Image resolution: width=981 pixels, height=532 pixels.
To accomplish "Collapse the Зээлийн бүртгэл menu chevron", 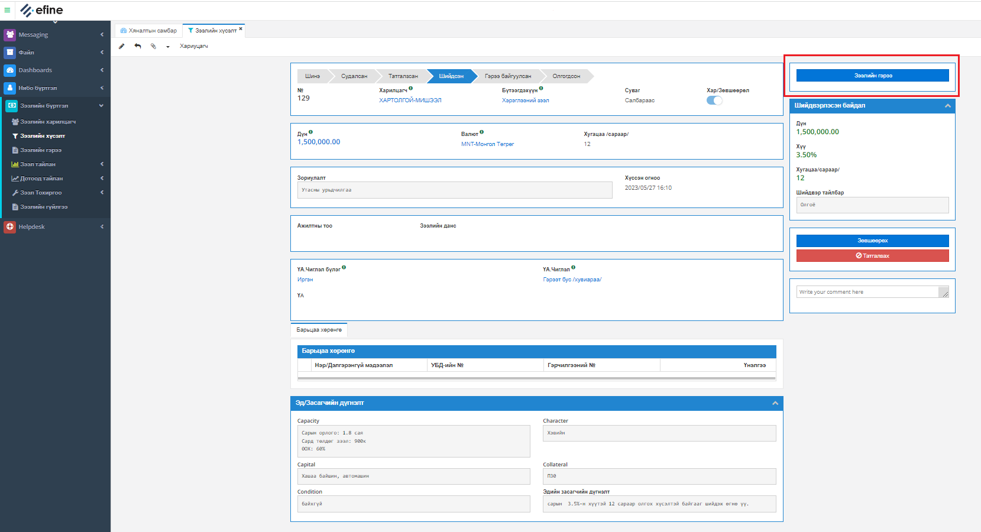I will pyautogui.click(x=101, y=105).
